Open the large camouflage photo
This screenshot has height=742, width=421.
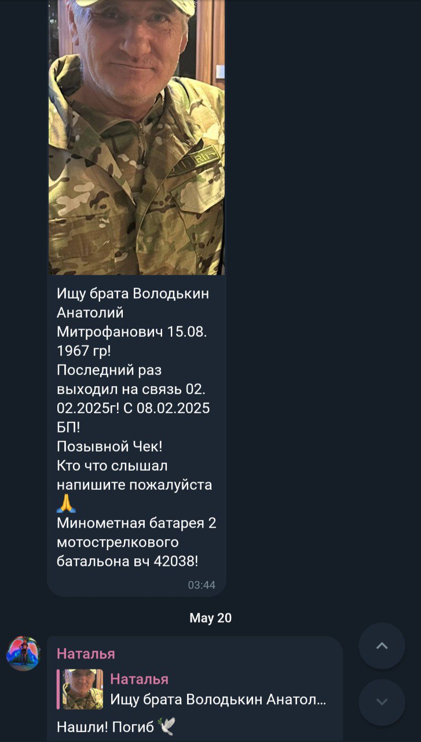pos(137,137)
